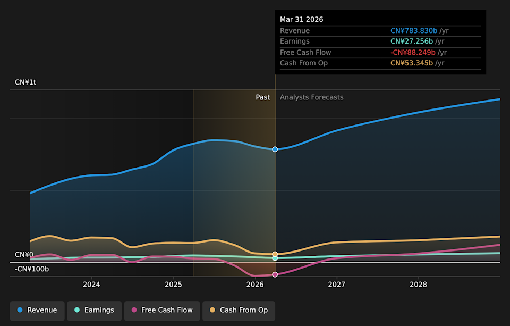Screen dimensions: 510x326
Task: Click the 2024 x-axis label
Action: coord(91,285)
